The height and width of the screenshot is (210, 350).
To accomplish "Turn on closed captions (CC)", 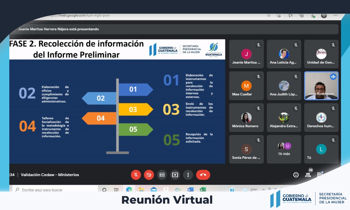I will pos(162,175).
